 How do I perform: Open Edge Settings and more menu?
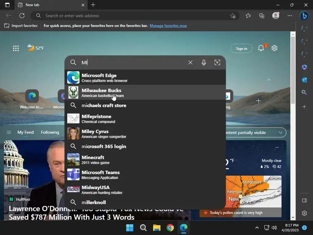click(290, 16)
